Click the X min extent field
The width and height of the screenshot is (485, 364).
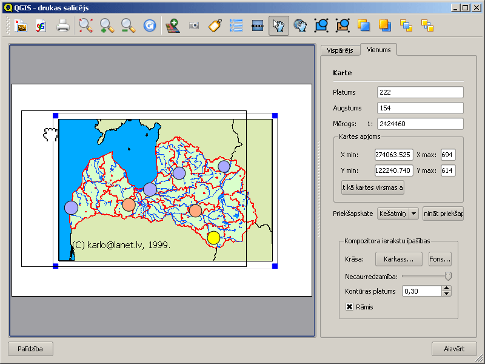point(393,155)
